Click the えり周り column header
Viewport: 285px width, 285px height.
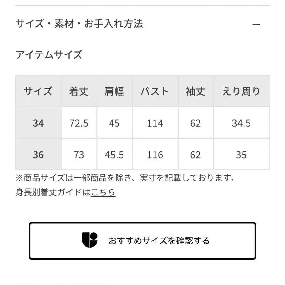[241, 92]
